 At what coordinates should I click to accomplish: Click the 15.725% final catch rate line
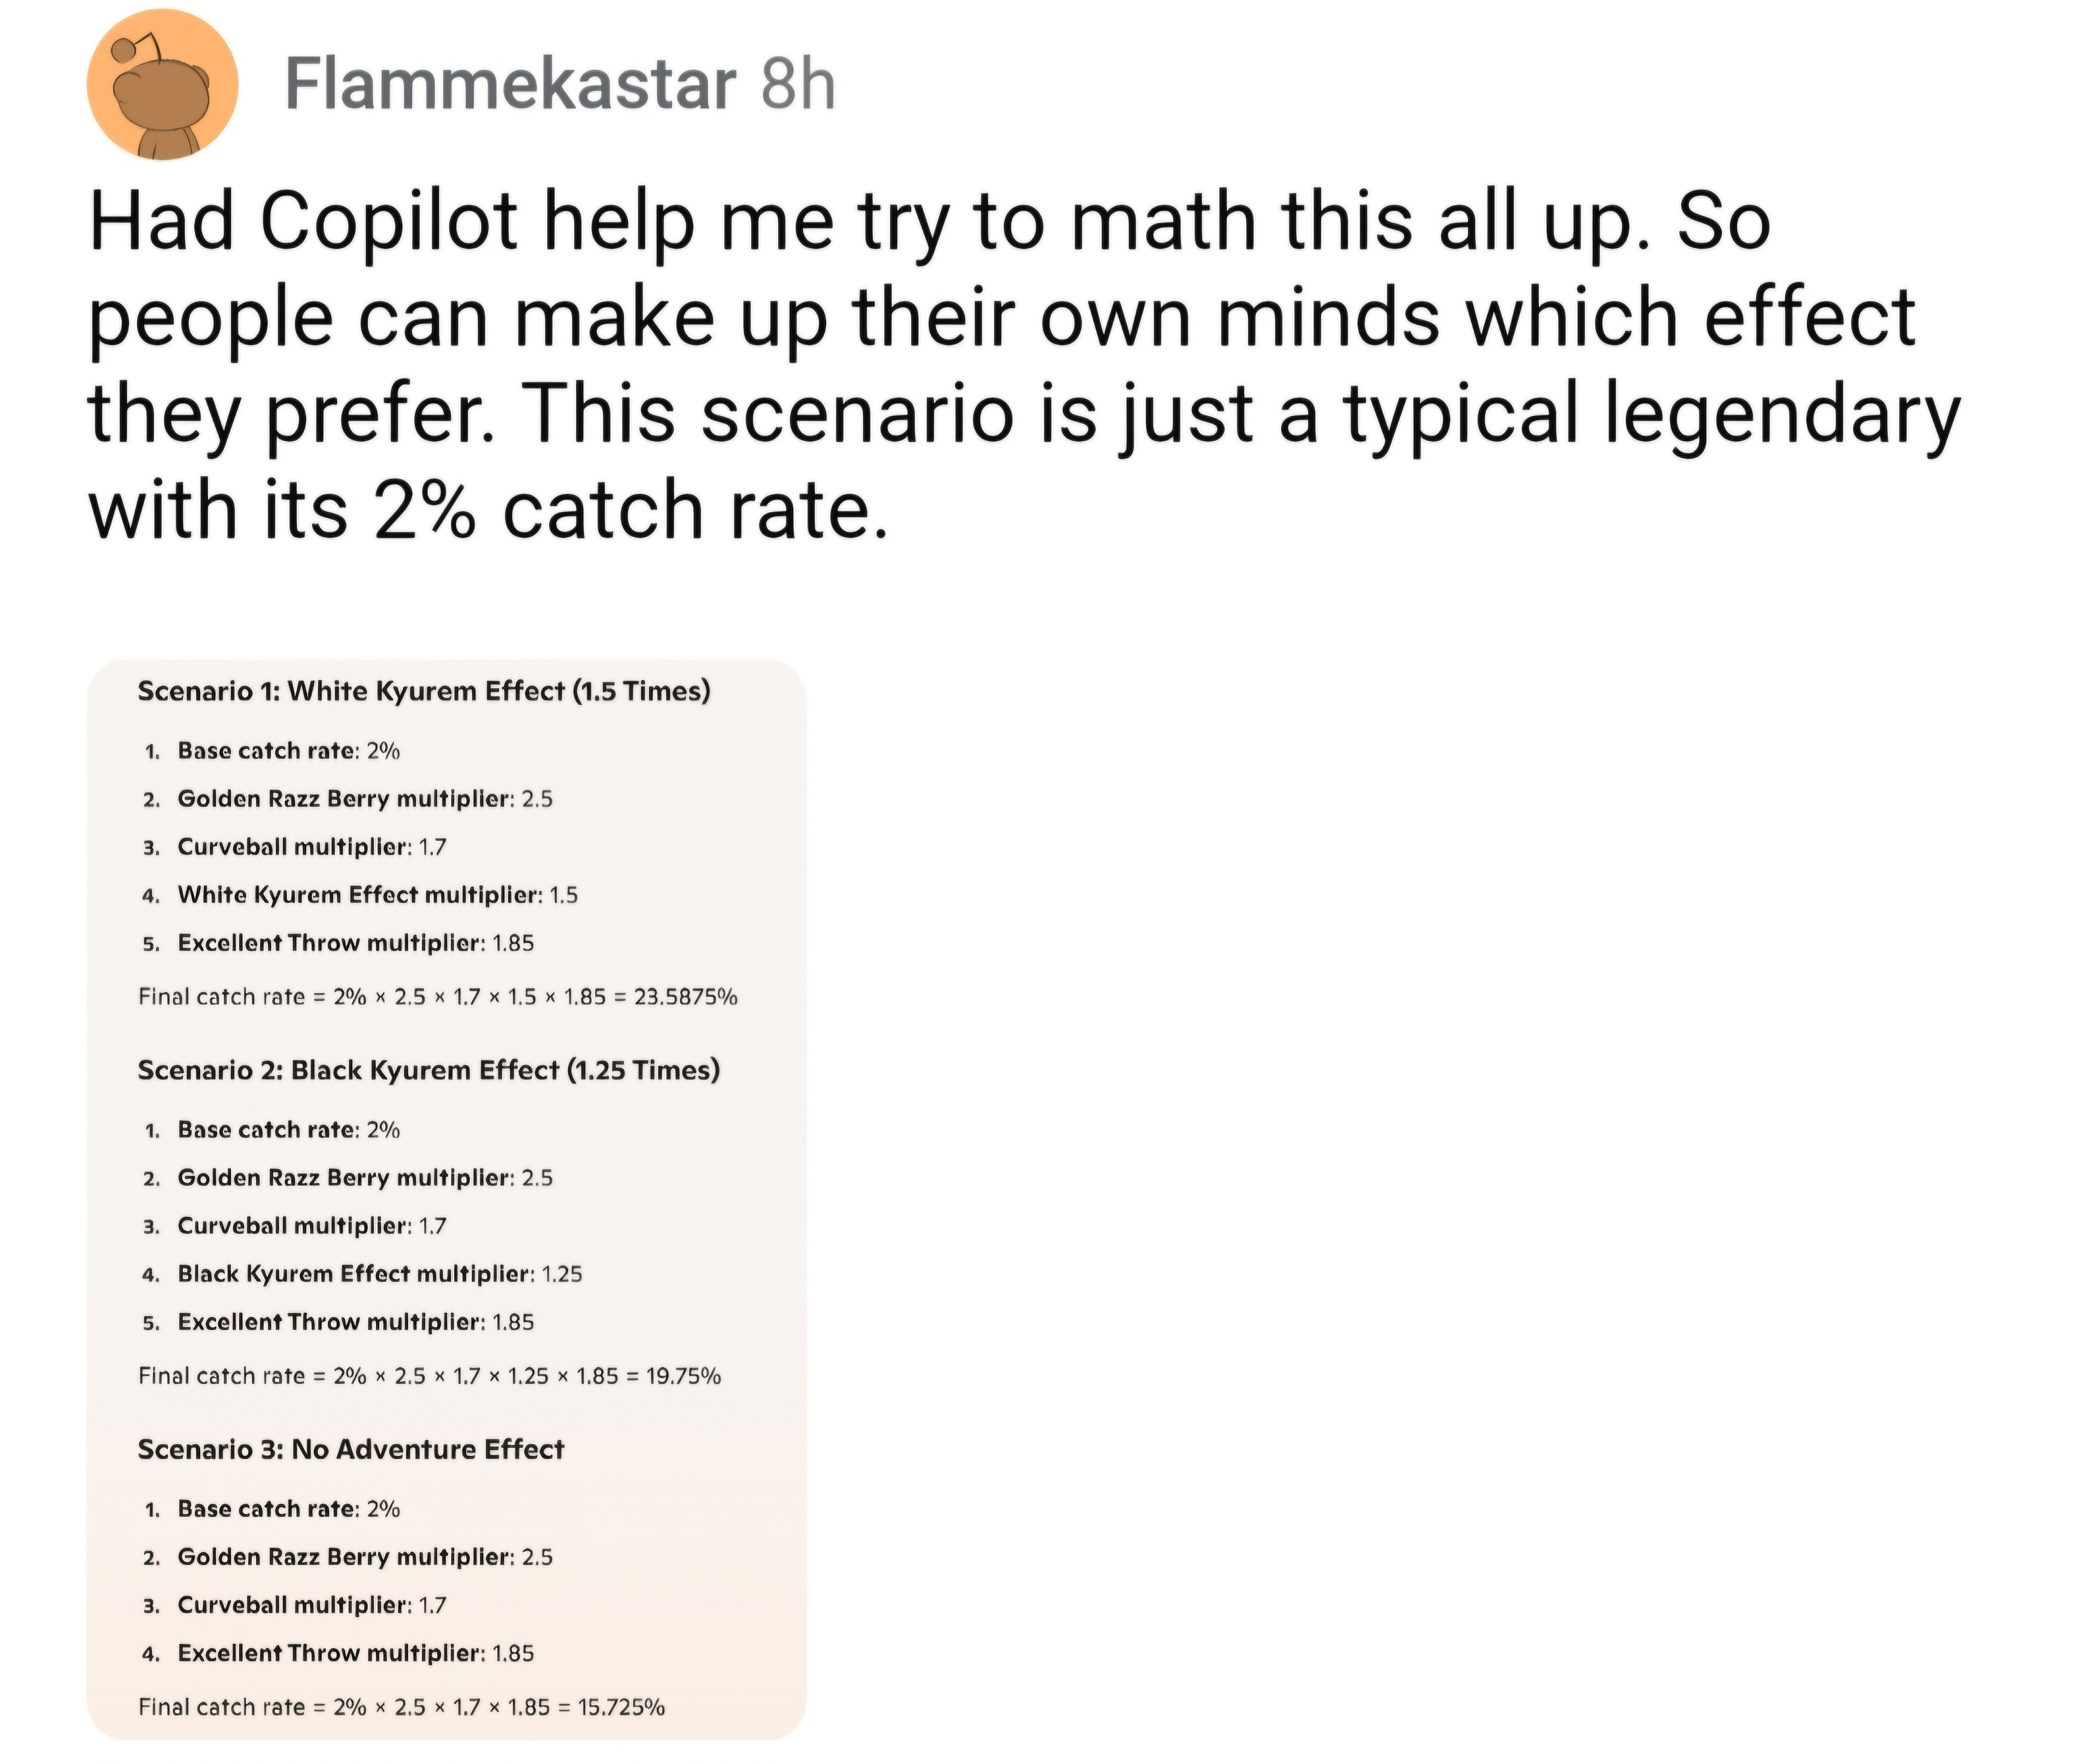pyautogui.click(x=402, y=1706)
